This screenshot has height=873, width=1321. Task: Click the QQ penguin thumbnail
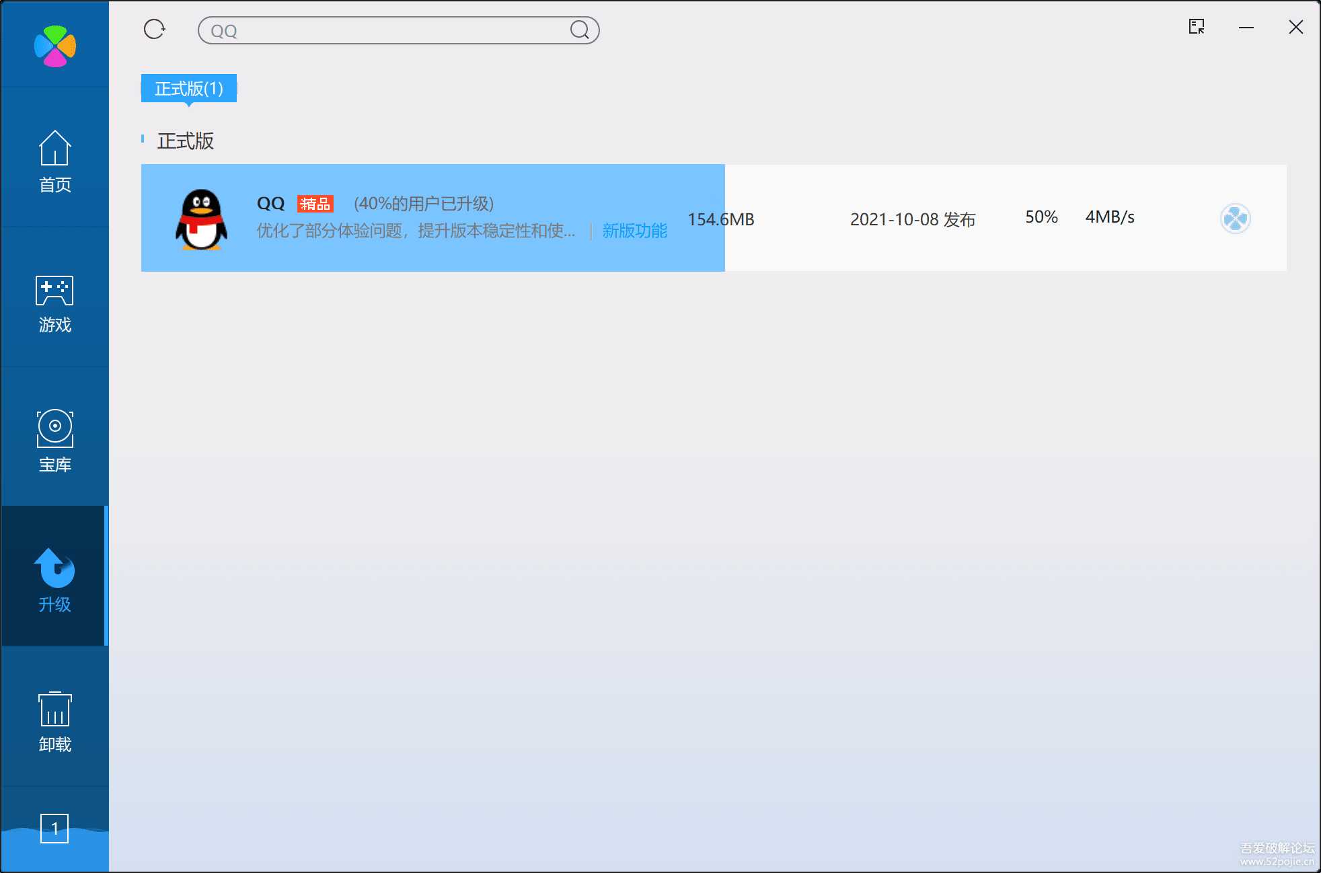(202, 217)
